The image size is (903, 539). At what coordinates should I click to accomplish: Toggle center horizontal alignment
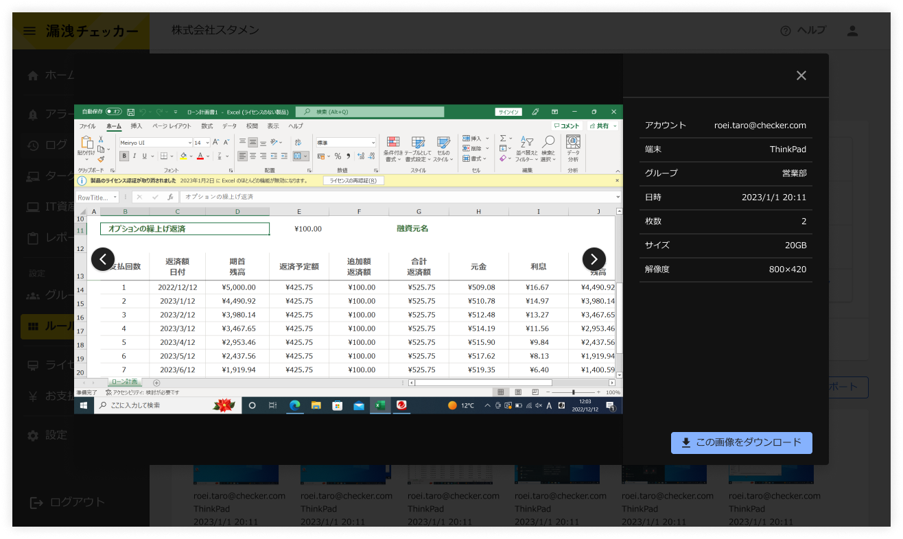point(253,156)
